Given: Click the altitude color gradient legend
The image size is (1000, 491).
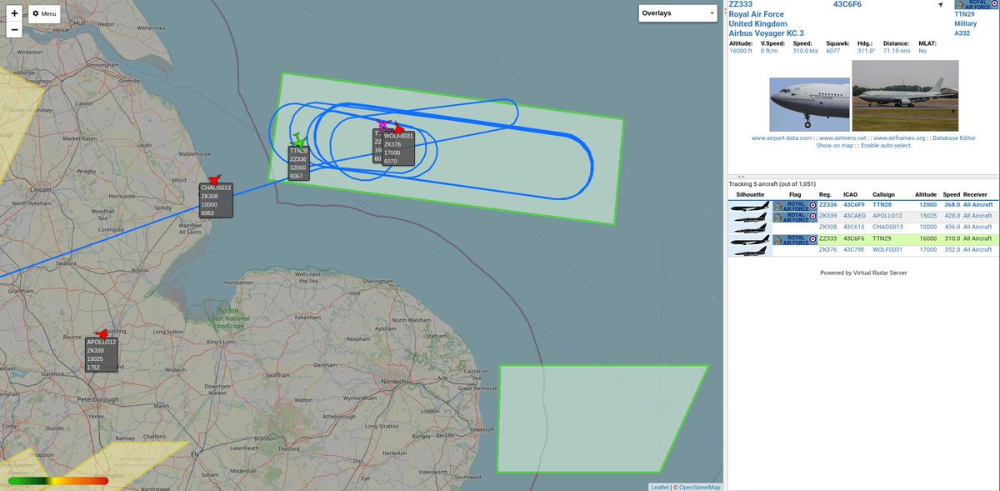Looking at the screenshot, I should 57,480.
